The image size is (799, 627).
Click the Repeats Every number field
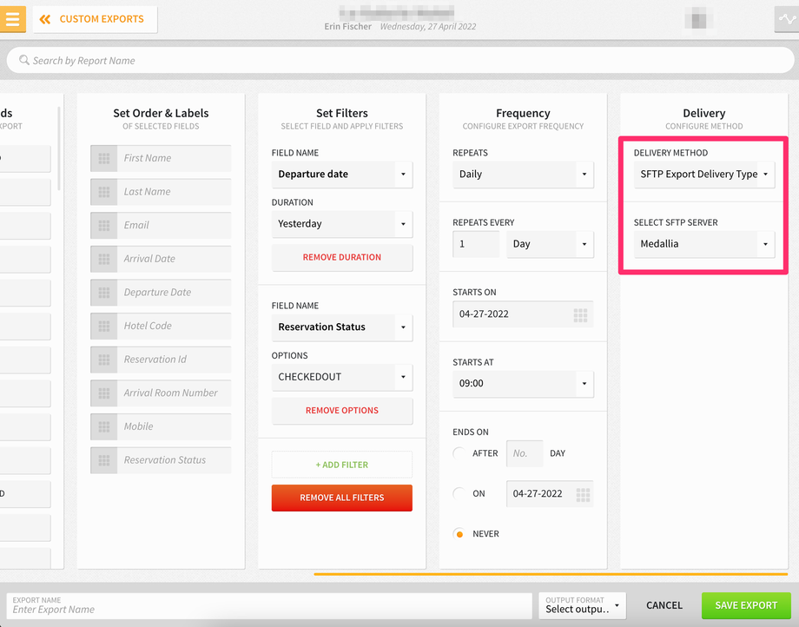point(476,245)
